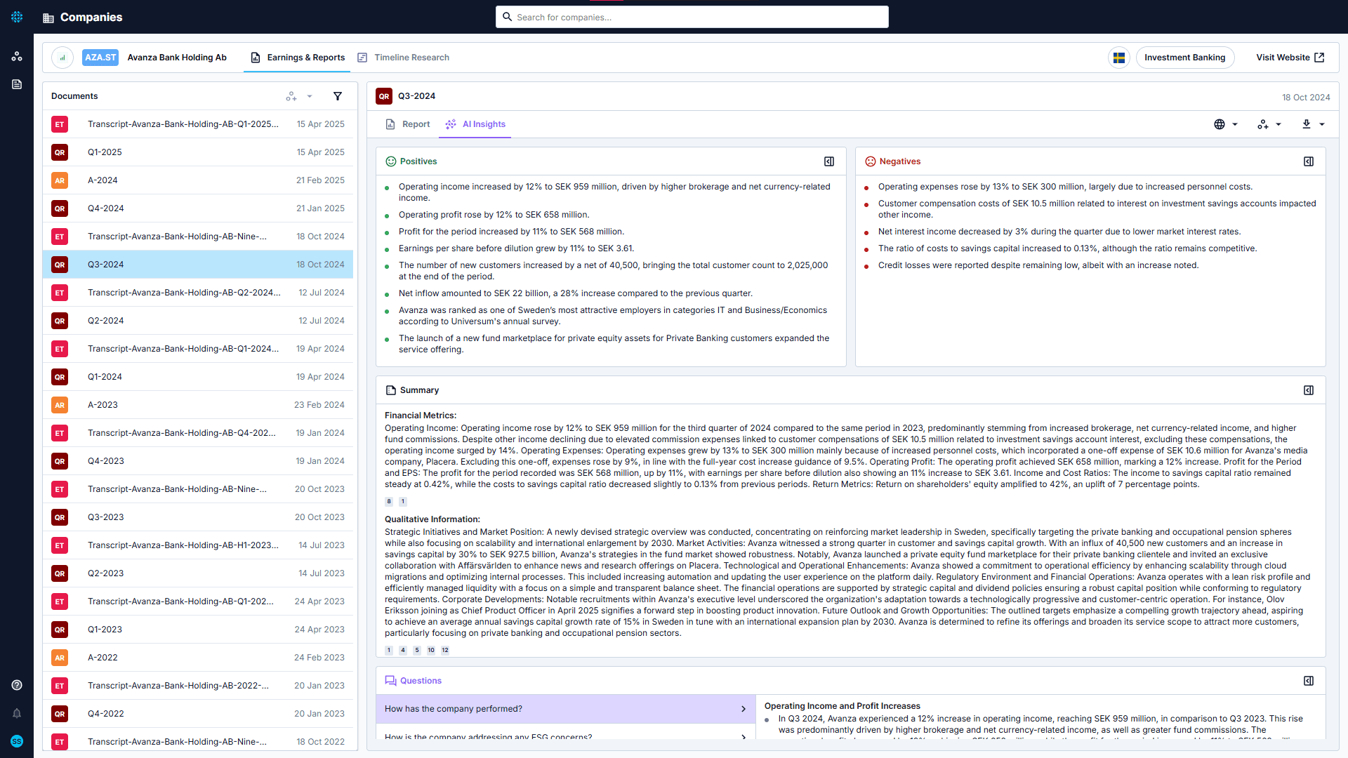The width and height of the screenshot is (1348, 758).
Task: Click the external link icon on Visit Website
Action: pos(1319,58)
